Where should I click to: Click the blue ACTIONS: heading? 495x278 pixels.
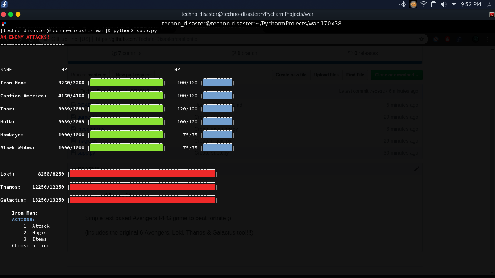(x=24, y=219)
